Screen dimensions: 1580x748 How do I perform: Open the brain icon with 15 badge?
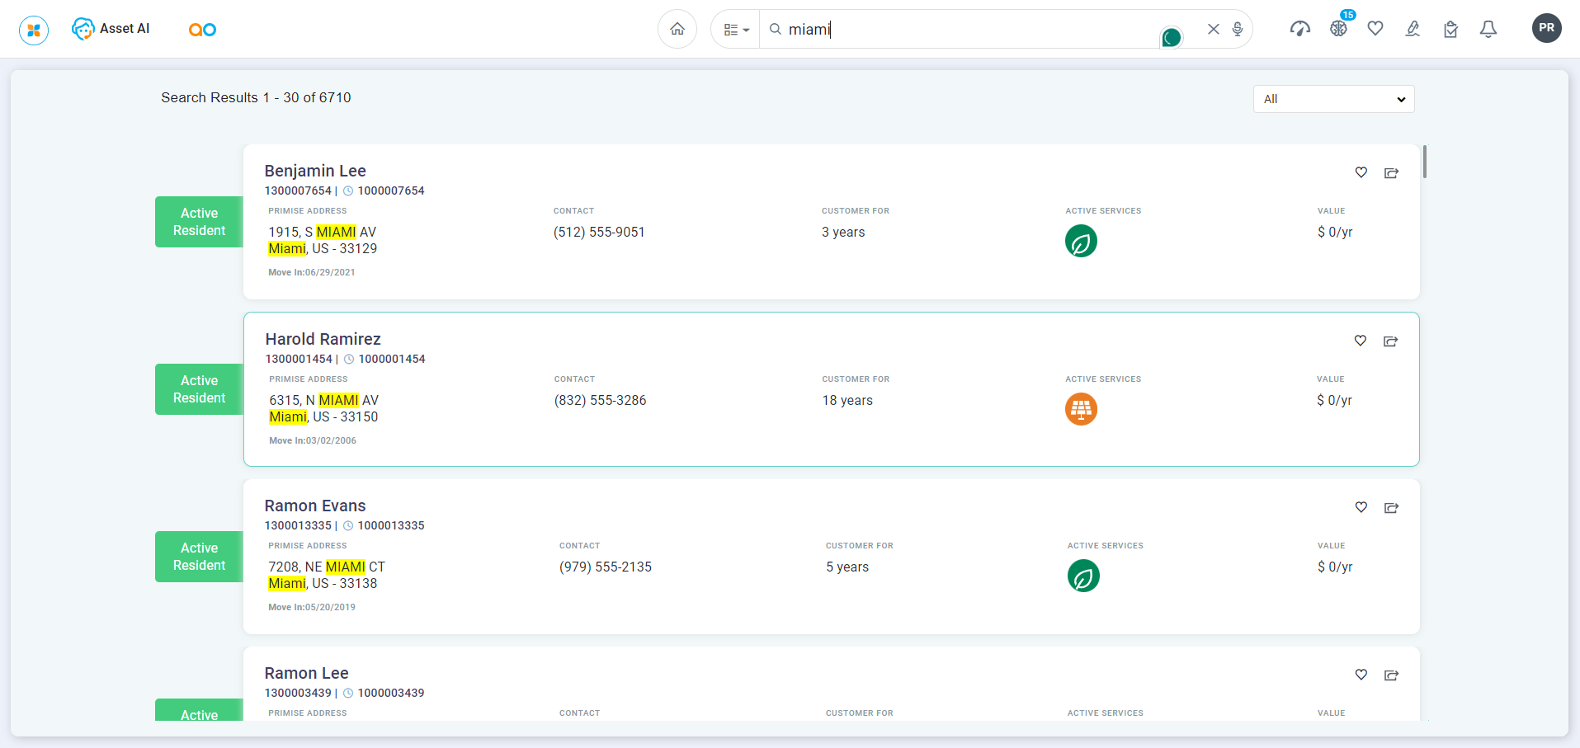(x=1338, y=29)
